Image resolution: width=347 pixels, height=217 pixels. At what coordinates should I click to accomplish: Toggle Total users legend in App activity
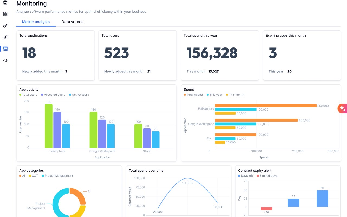tap(28, 95)
